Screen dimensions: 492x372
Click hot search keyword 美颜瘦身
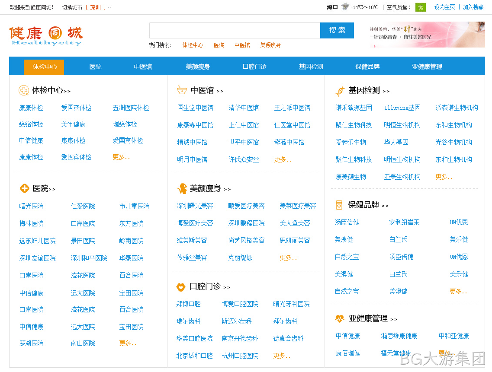[x=270, y=45]
